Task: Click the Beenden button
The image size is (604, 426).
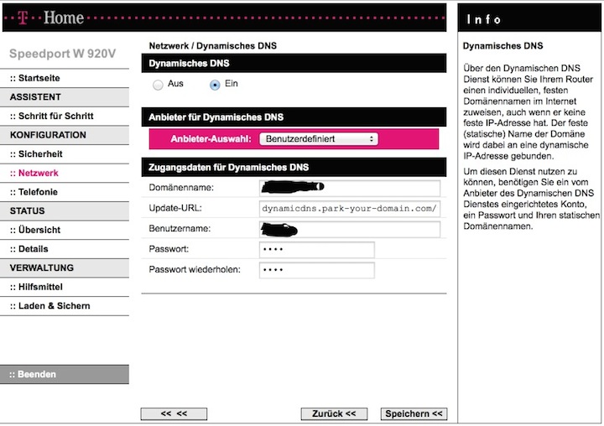Action: point(65,374)
